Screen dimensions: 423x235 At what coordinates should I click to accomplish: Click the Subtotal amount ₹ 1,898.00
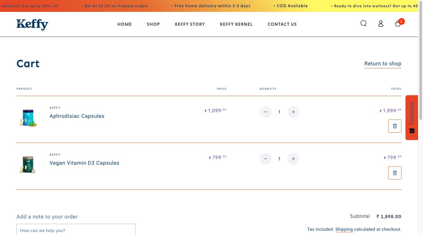pos(389,217)
